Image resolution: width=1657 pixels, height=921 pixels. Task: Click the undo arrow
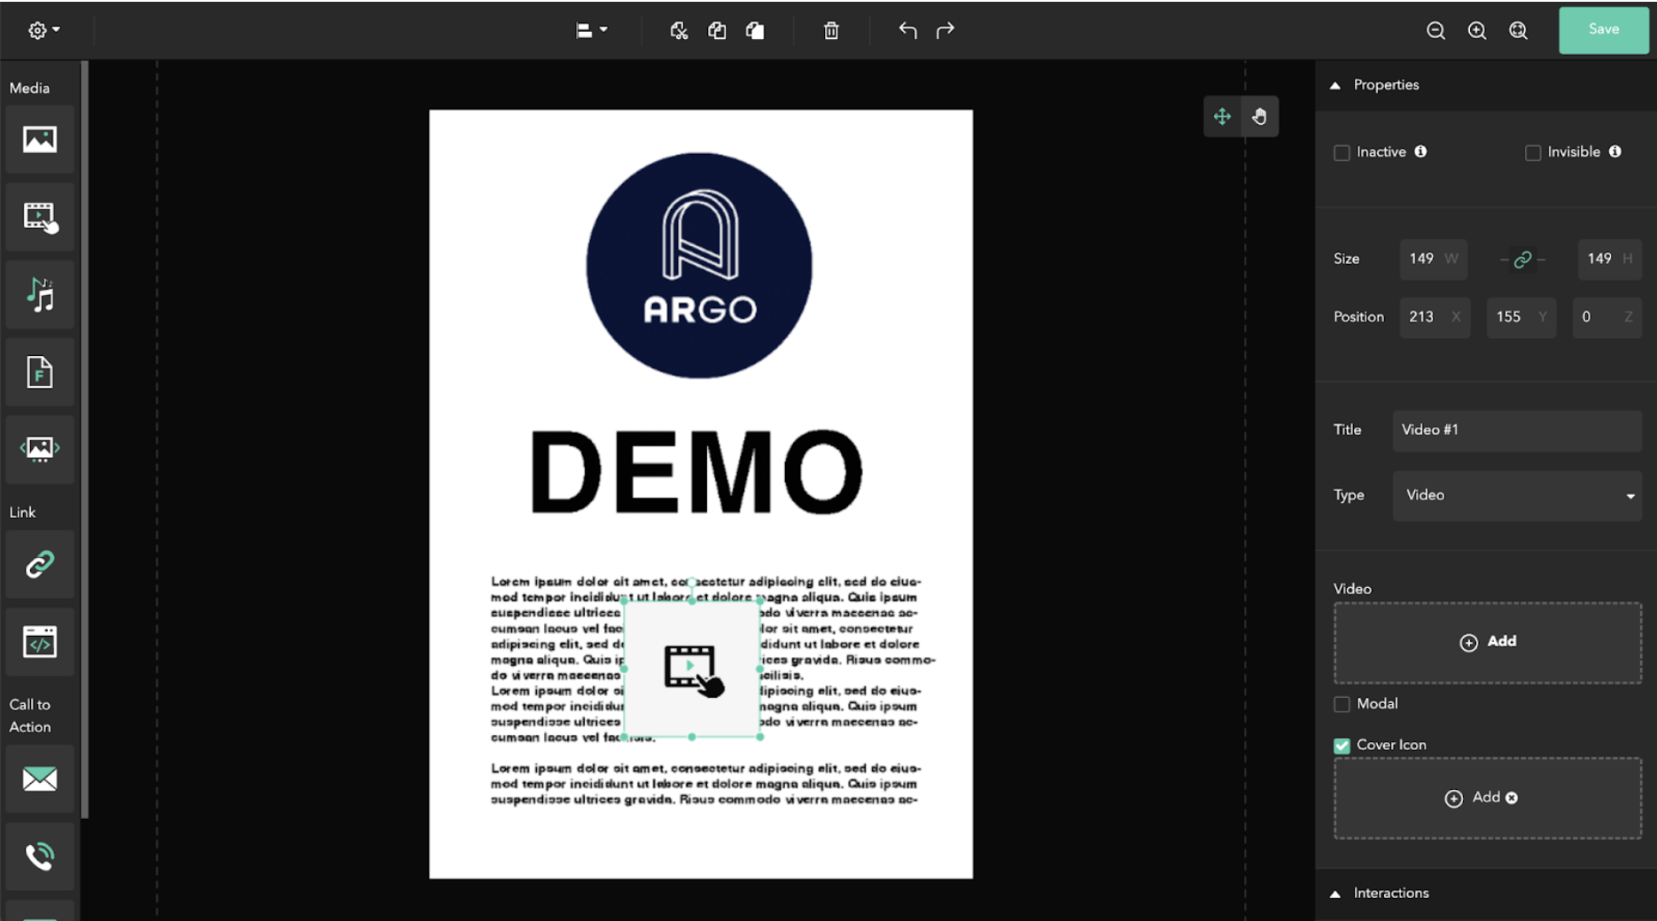[907, 30]
